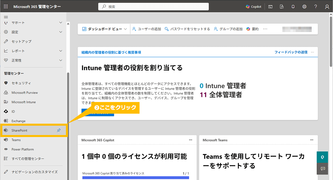Click the レポート chart icon
333x180 pixels.
[x=6, y=51]
